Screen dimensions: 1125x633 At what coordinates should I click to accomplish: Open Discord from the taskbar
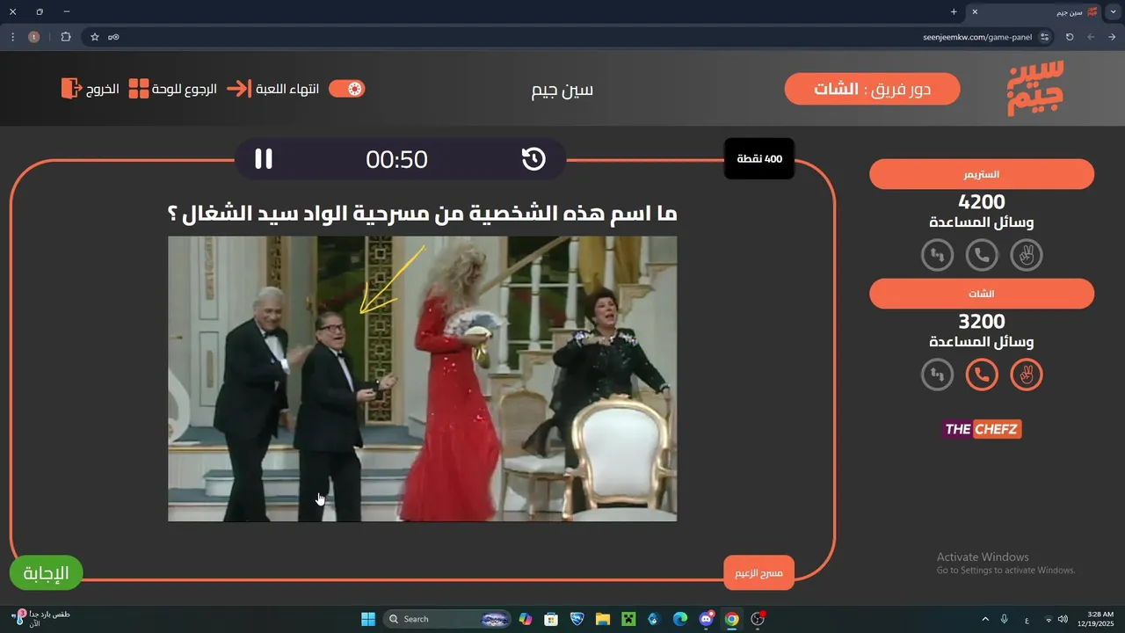707,619
